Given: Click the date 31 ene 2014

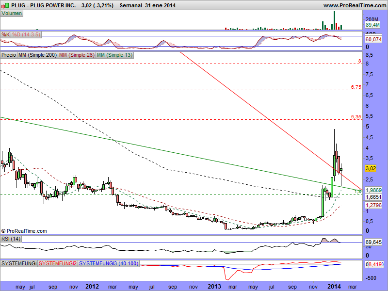Looking at the screenshot, I should tap(161, 5).
